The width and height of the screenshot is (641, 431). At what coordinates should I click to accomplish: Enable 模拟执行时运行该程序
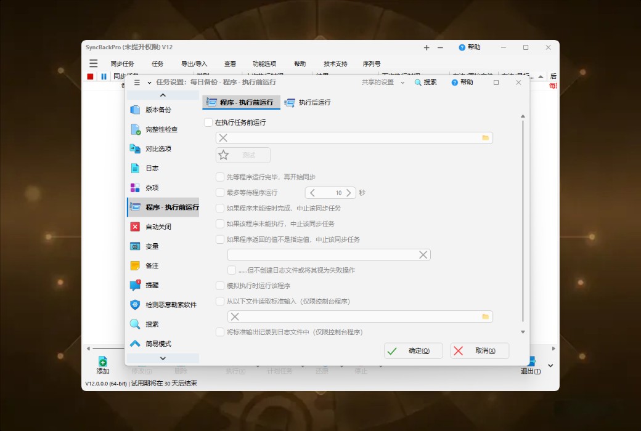(x=219, y=285)
